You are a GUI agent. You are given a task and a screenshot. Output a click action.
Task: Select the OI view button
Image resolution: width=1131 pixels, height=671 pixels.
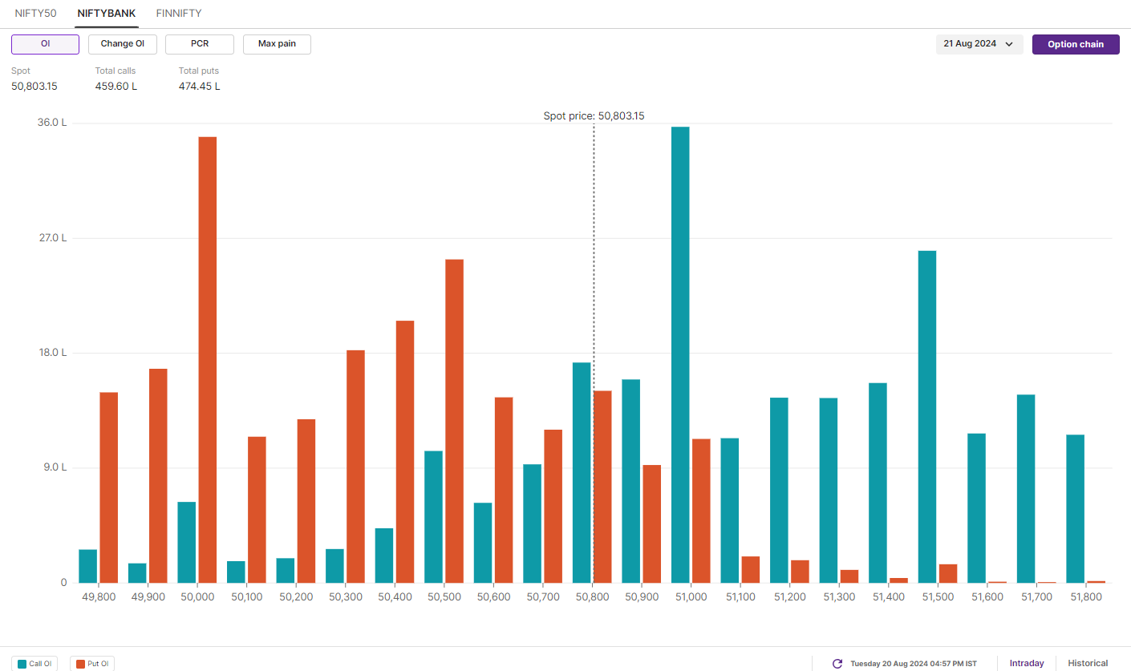click(45, 44)
